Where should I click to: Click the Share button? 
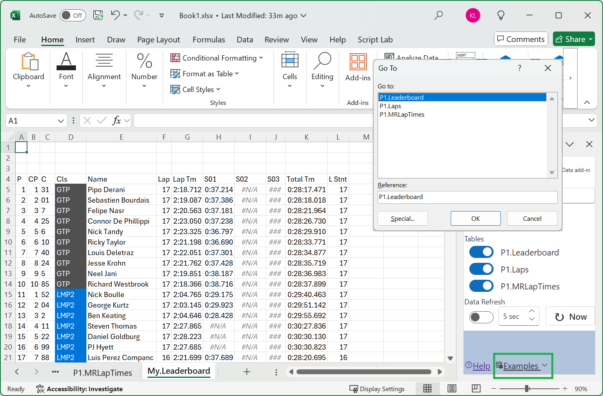574,39
